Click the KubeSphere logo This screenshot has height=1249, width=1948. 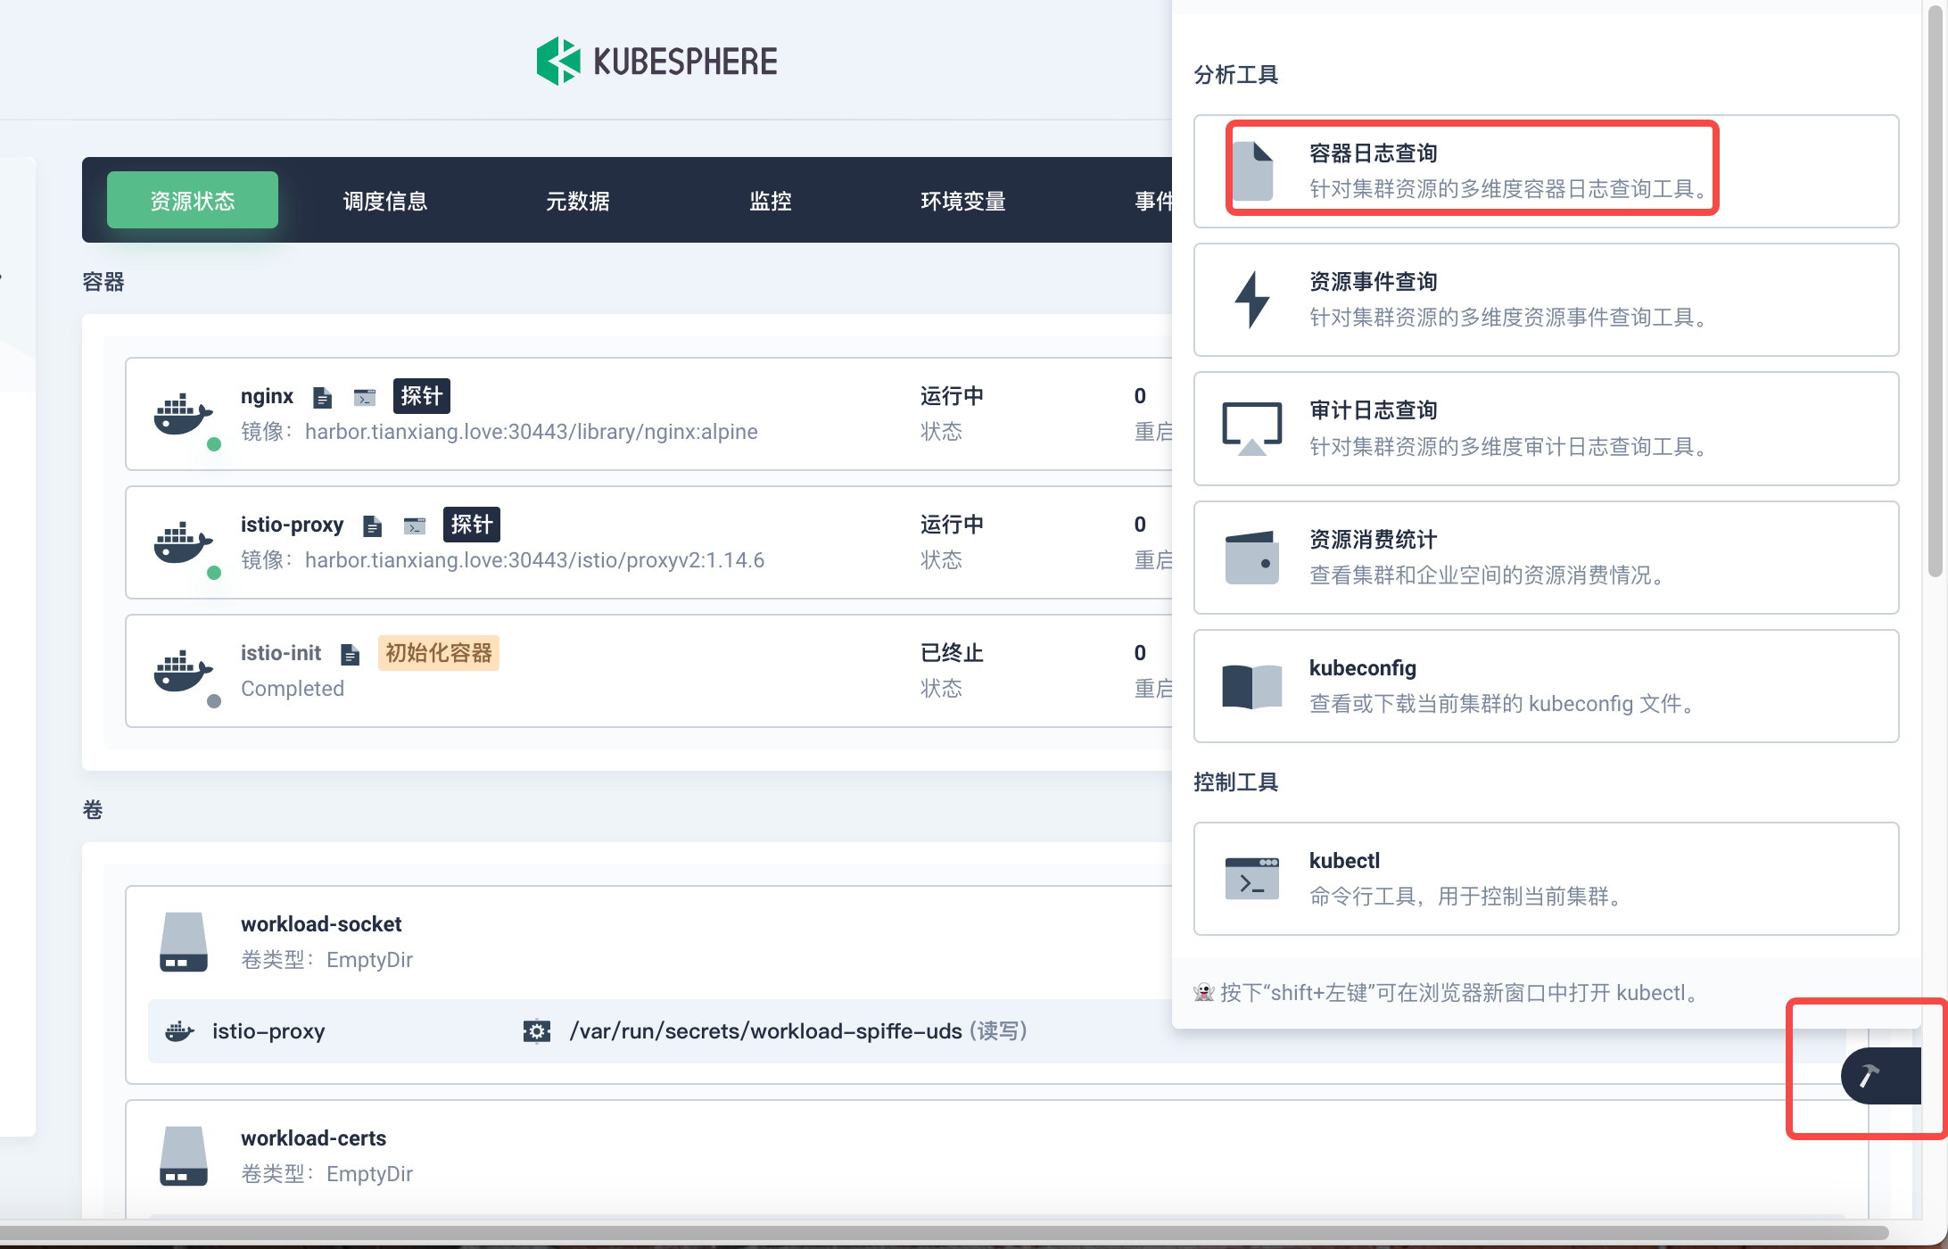(x=657, y=61)
